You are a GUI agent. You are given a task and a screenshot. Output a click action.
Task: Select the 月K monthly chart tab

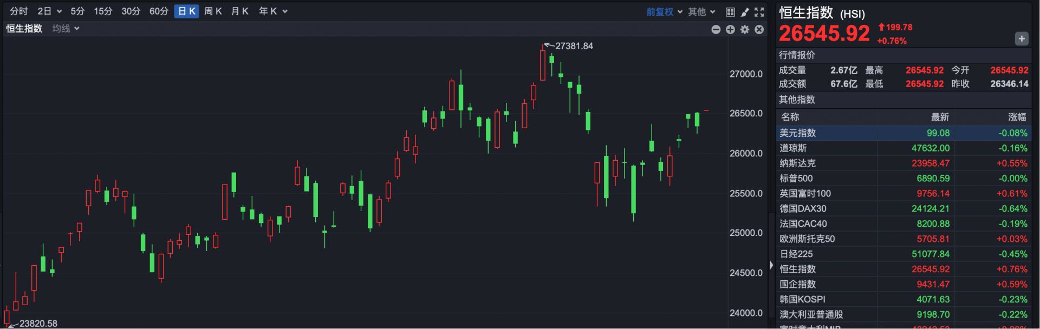239,11
